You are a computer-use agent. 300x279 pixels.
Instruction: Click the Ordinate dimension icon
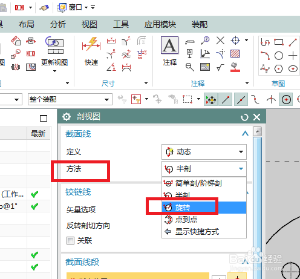click(x=142, y=54)
